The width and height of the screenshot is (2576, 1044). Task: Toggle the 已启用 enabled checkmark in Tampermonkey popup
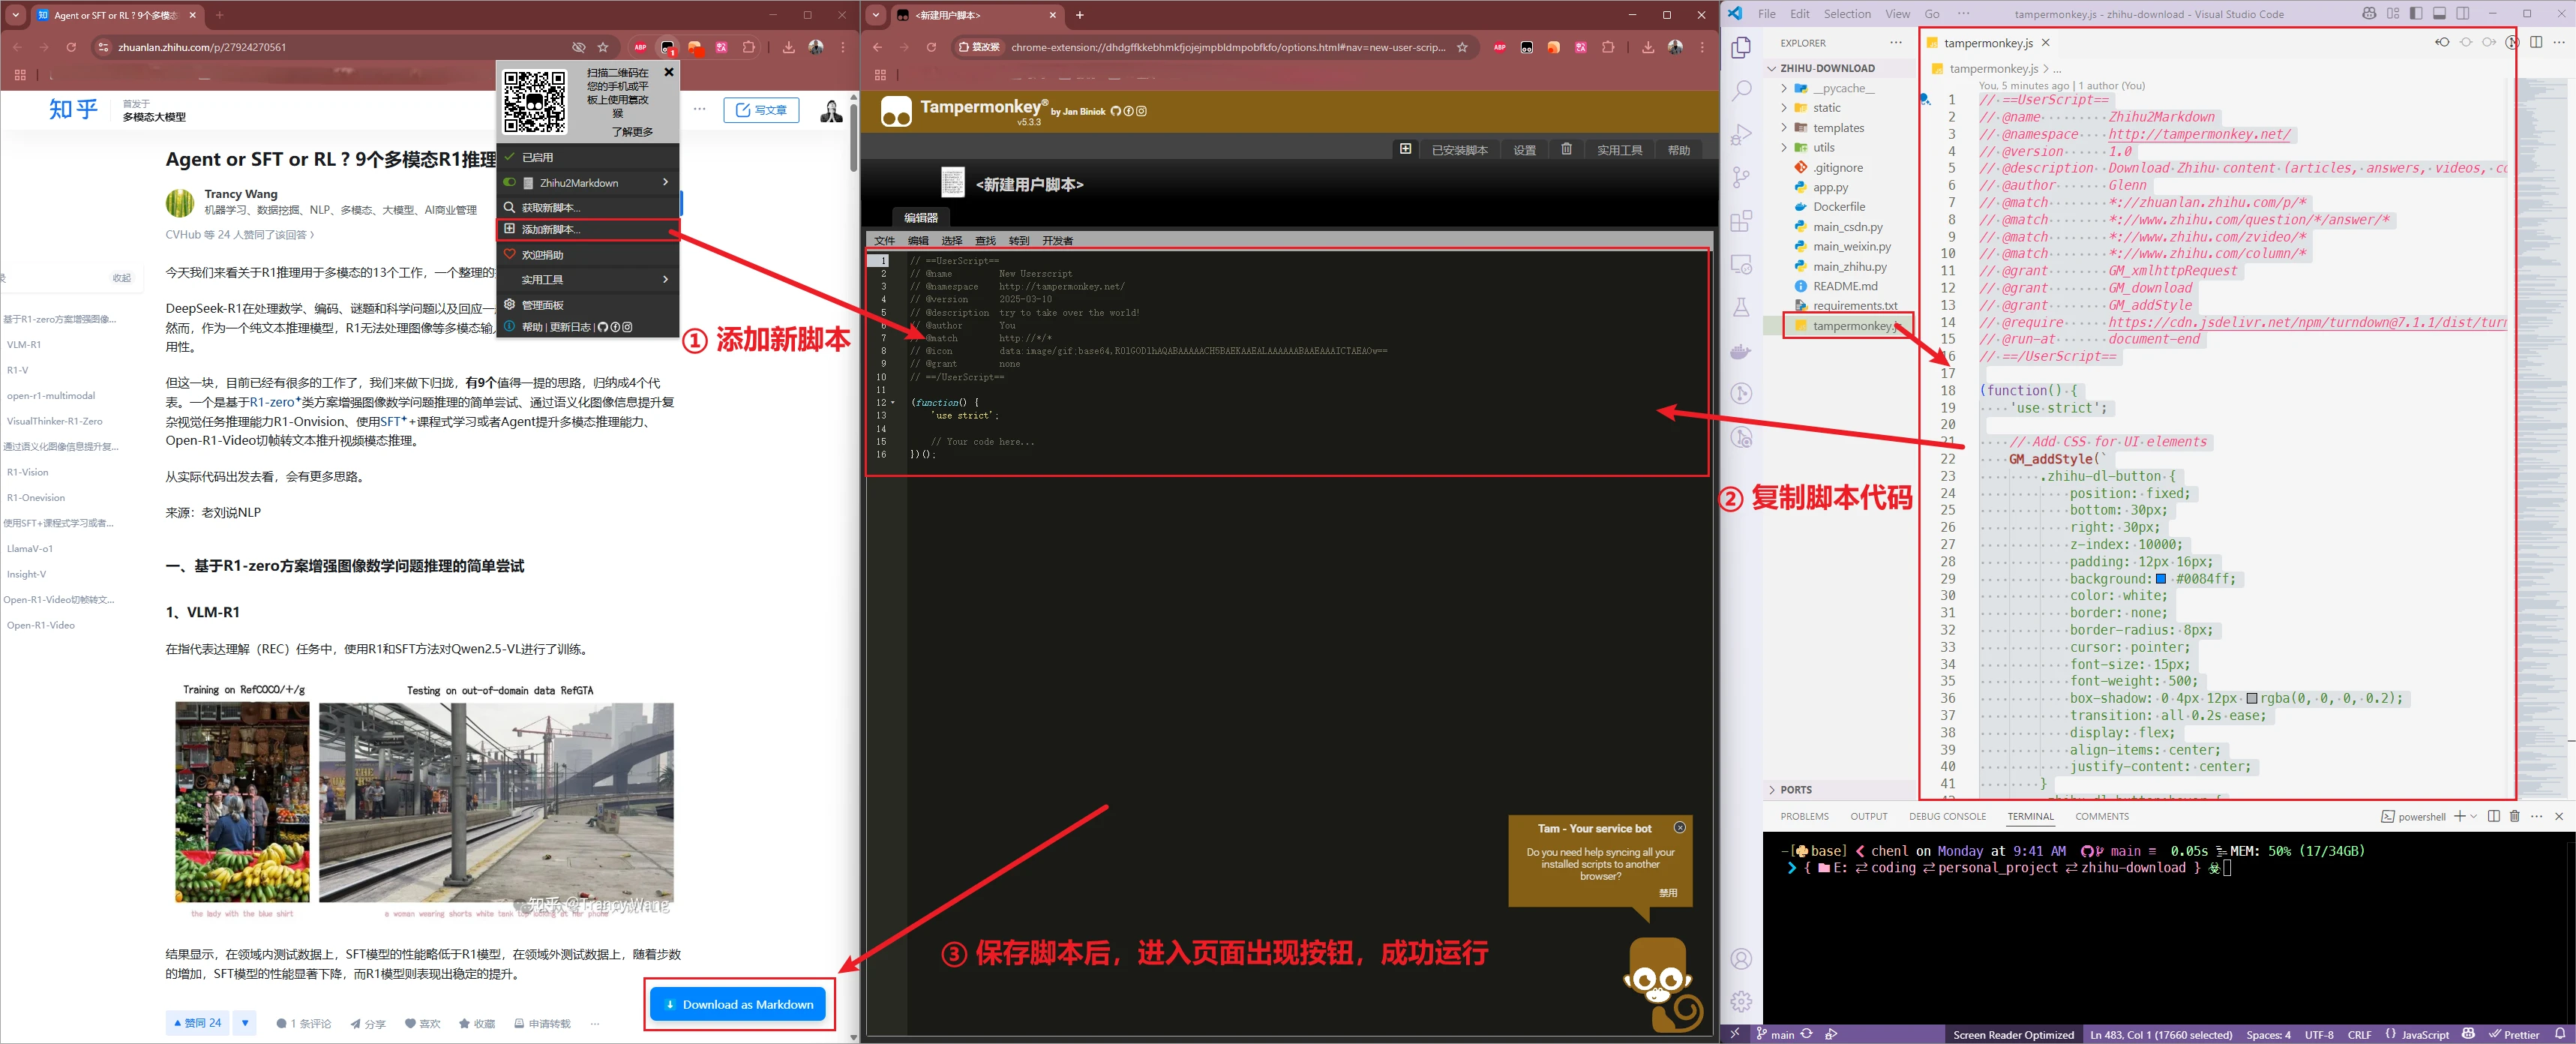510,157
